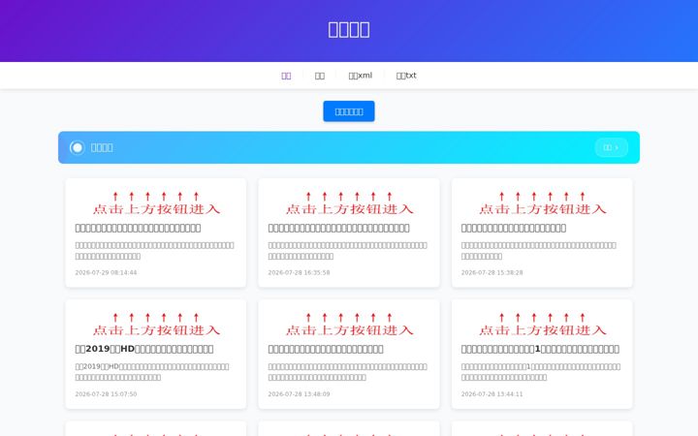Image resolution: width=698 pixels, height=436 pixels.
Task: Open the bold title of the 13:48:09 card
Action: tap(326, 349)
